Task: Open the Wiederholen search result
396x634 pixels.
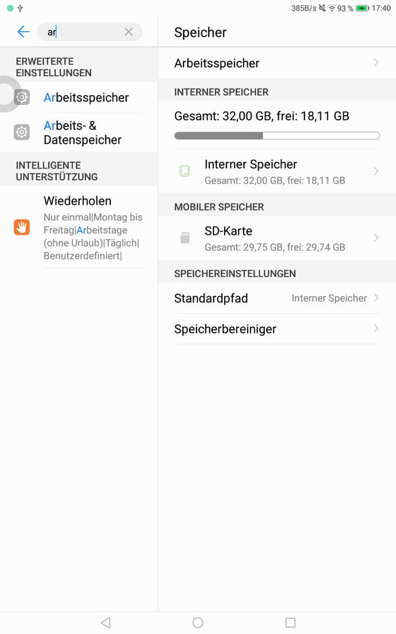Action: (x=79, y=227)
